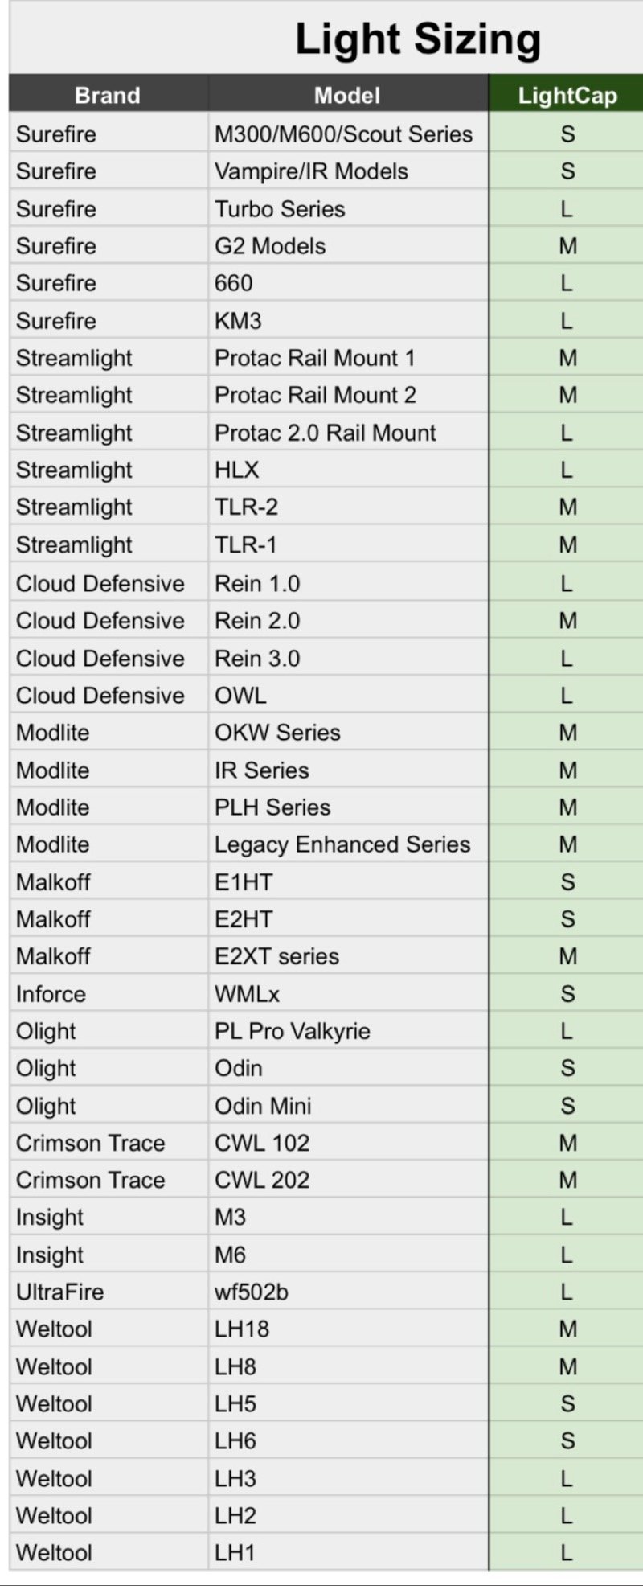Screen dimensions: 643x1586
Task: Click the Turbo Series model cell
Action: tap(280, 209)
